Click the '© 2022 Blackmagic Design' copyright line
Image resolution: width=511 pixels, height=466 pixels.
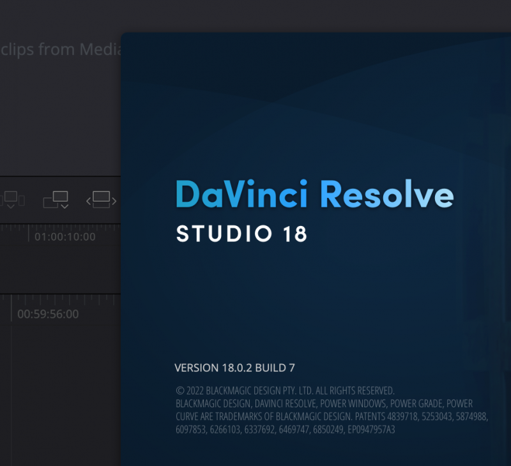pyautogui.click(x=285, y=391)
